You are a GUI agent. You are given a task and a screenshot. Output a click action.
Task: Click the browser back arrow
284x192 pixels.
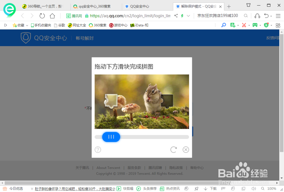point(22,16)
